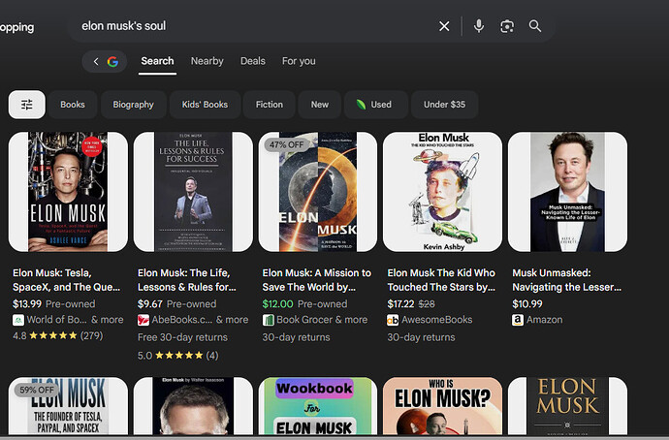The image size is (669, 440).
Task: Toggle the Used filter chip
Action: click(373, 105)
